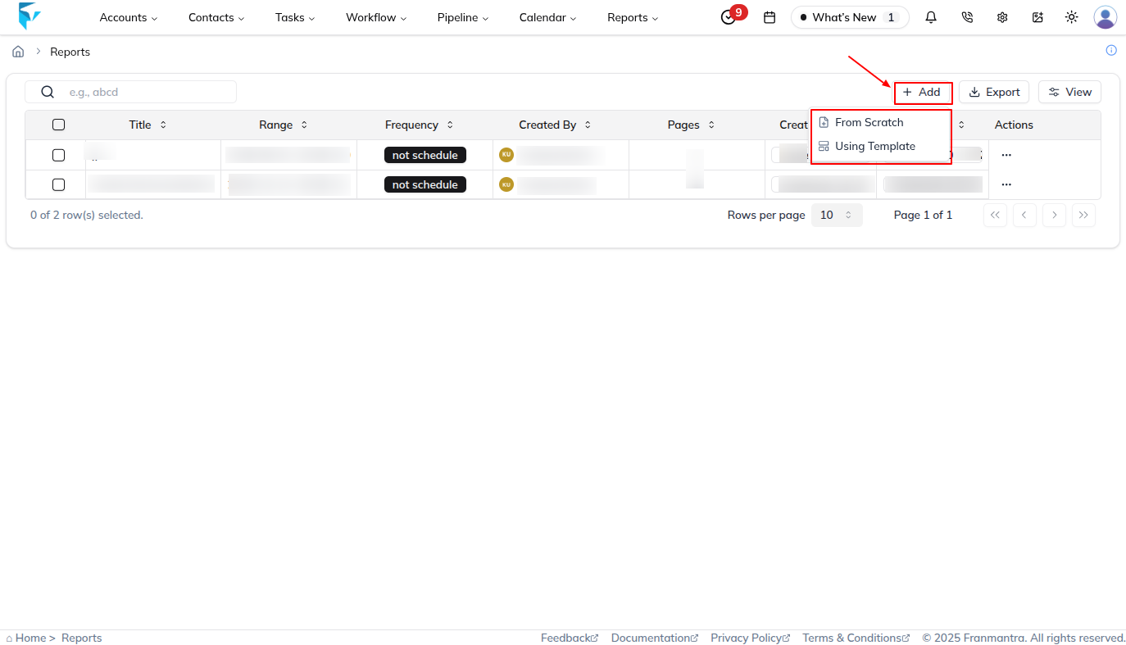This screenshot has width=1126, height=645.
Task: Open the Documentation link
Action: (655, 638)
